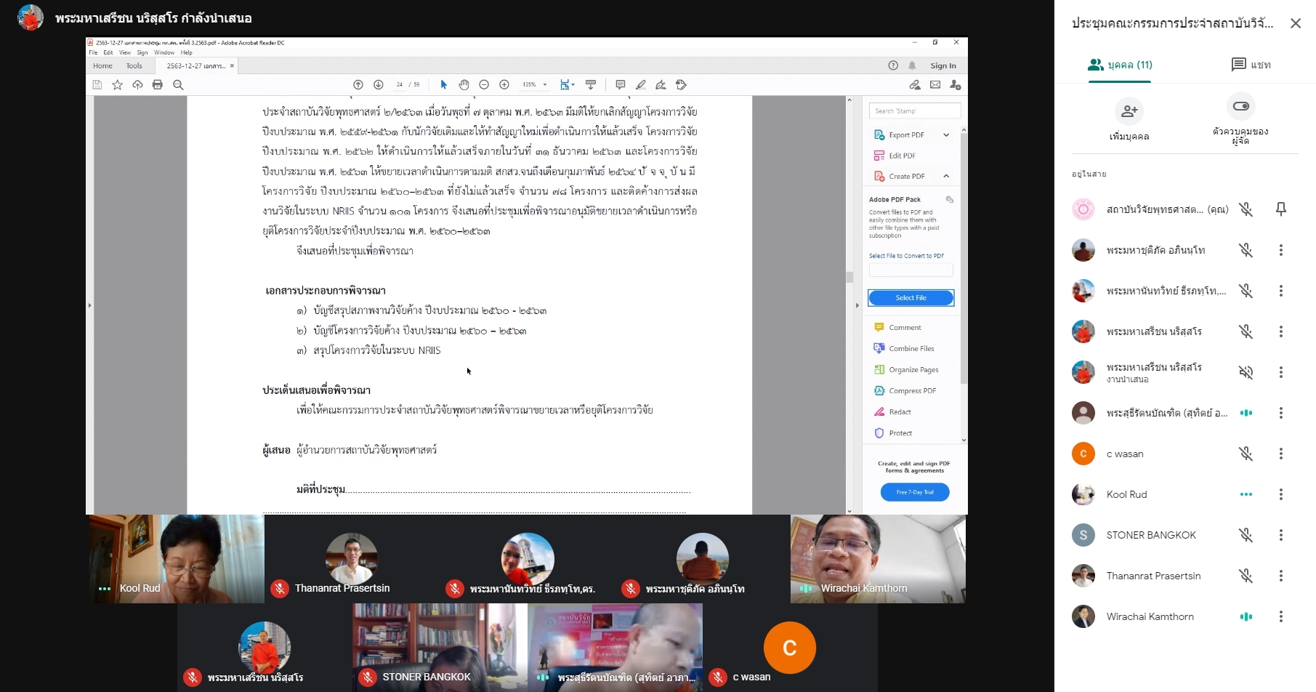Screen dimensions: 1316x692
Task: Pin the สถาบันวิจัยพุทธศาสตร์ participant
Action: (1280, 209)
